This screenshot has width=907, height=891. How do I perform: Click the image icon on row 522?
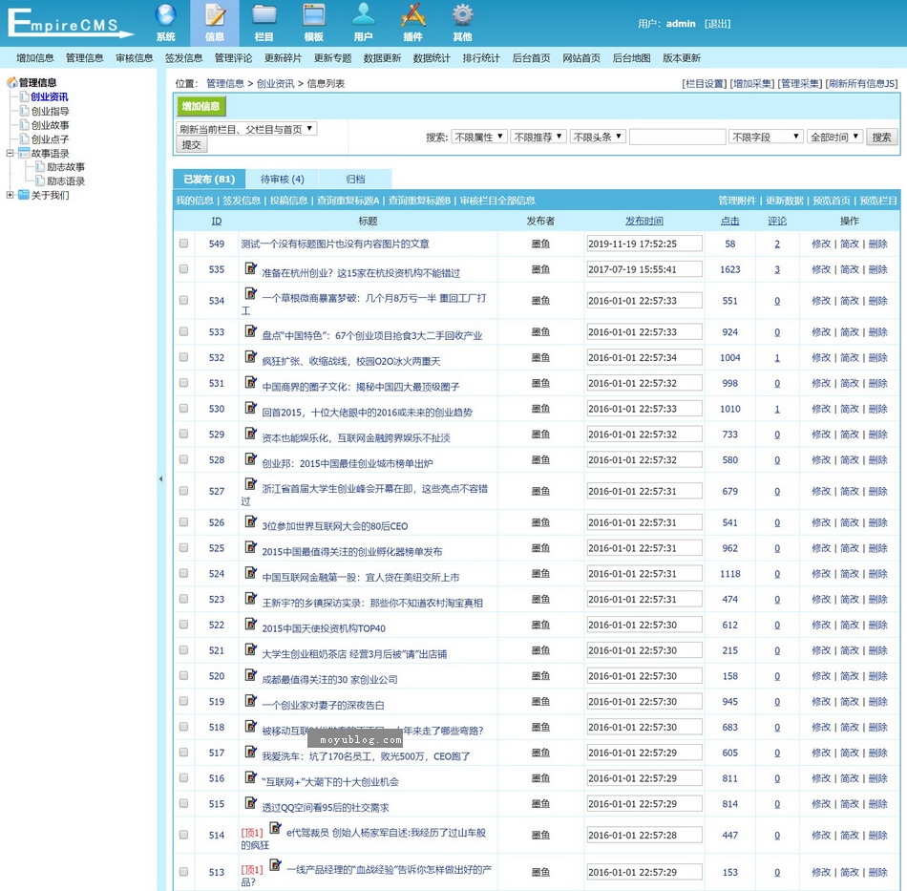coord(250,625)
